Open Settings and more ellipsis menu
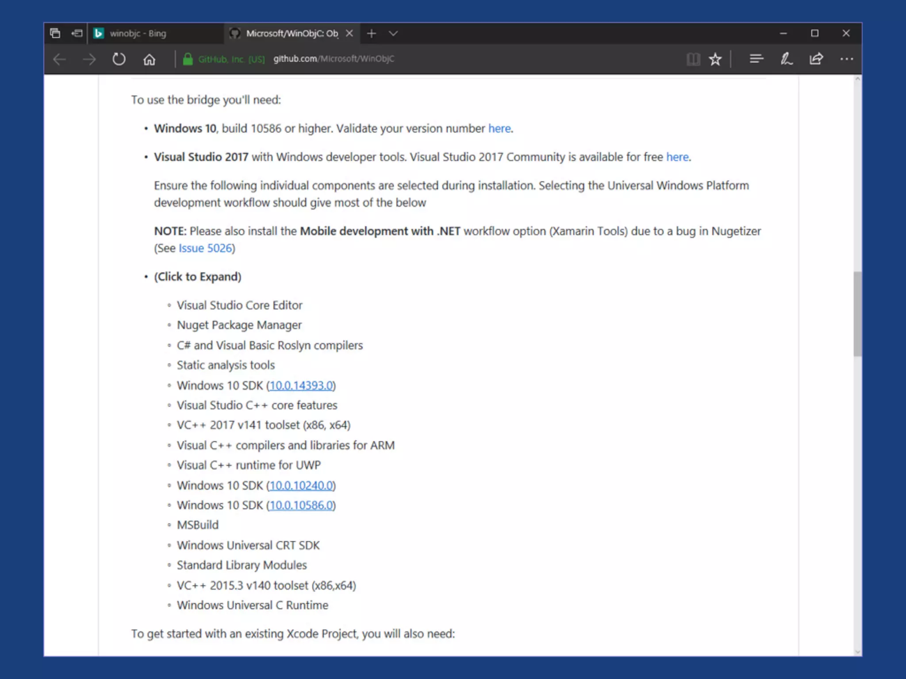Image resolution: width=906 pixels, height=679 pixels. [846, 59]
